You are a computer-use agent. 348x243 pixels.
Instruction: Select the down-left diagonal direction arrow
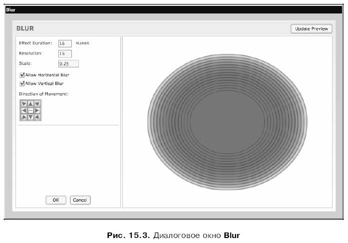24,117
